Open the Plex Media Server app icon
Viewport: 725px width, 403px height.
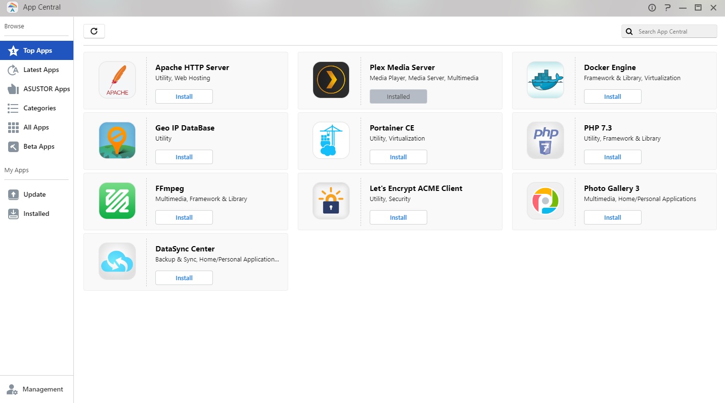331,80
